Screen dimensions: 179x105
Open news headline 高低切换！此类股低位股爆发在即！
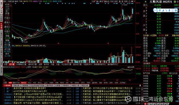[30, 88]
